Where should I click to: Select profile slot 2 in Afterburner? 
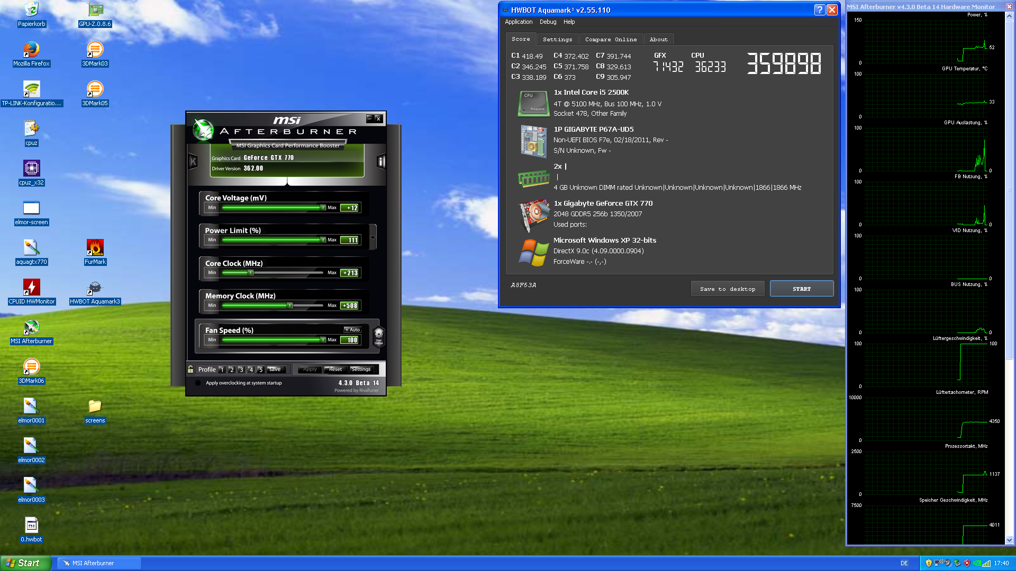coord(231,370)
